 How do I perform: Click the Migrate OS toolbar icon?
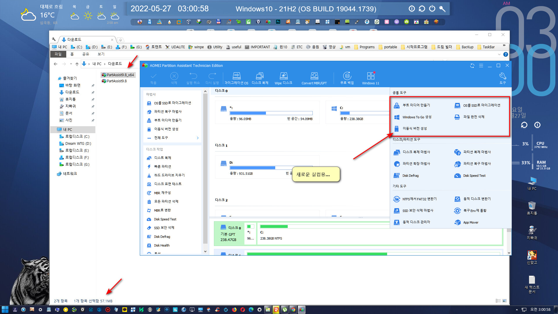(x=236, y=78)
